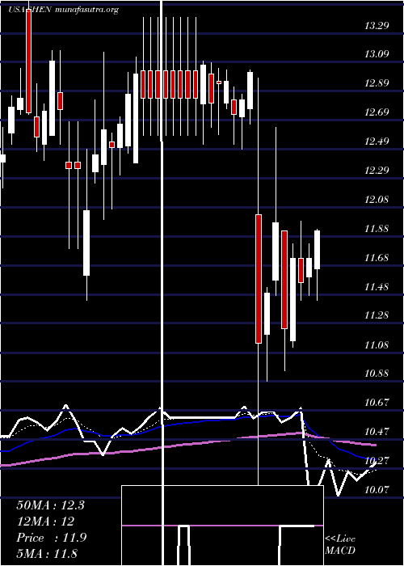Click the 10.07 price axis label
Screen dimensions: 404x566
(377, 490)
